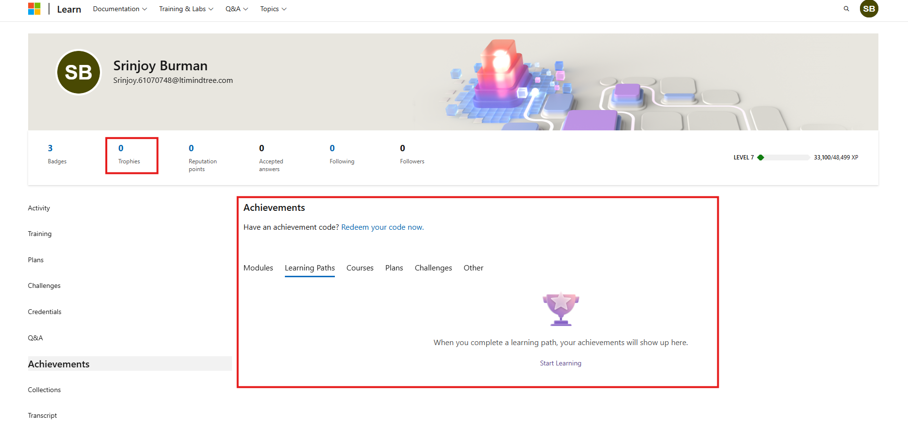Image resolution: width=908 pixels, height=427 pixels.
Task: Click the green level diamond icon
Action: point(760,158)
